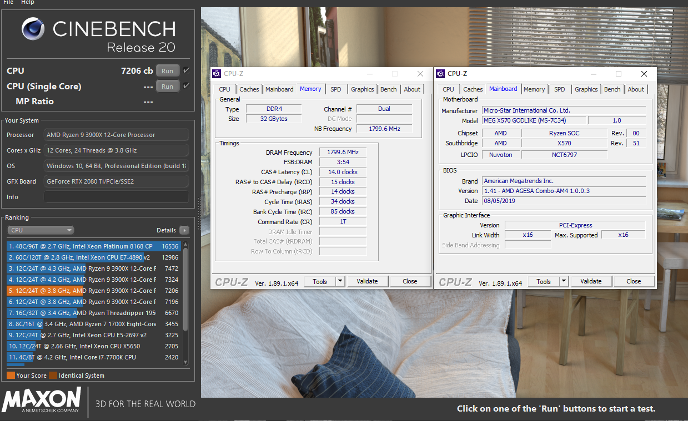Open Caches tab in Mainboard CPU-Z window
The height and width of the screenshot is (421, 688).
[x=473, y=89]
